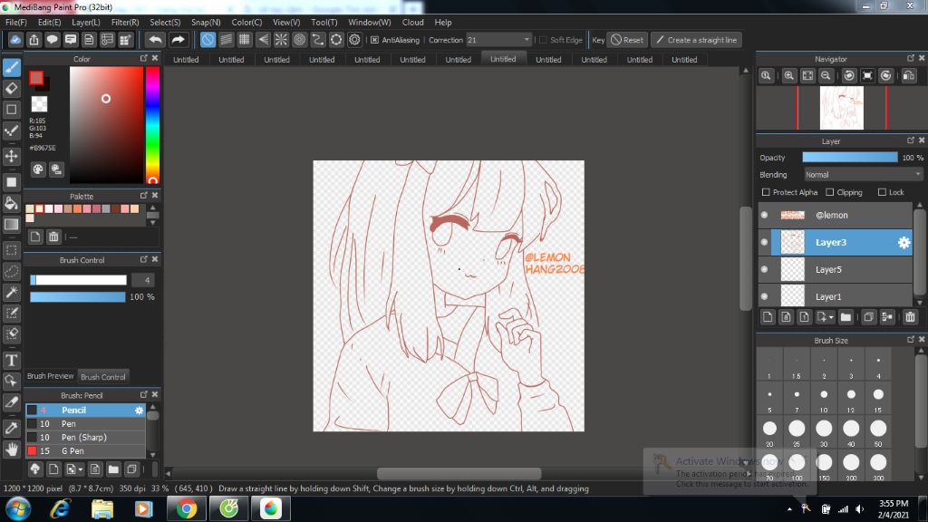
Task: Toggle the AntiAliasing checkbox
Action: click(374, 40)
